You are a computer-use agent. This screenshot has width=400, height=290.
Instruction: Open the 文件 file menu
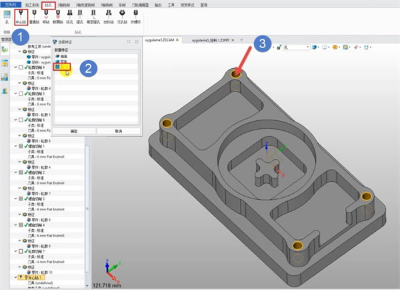(11, 5)
